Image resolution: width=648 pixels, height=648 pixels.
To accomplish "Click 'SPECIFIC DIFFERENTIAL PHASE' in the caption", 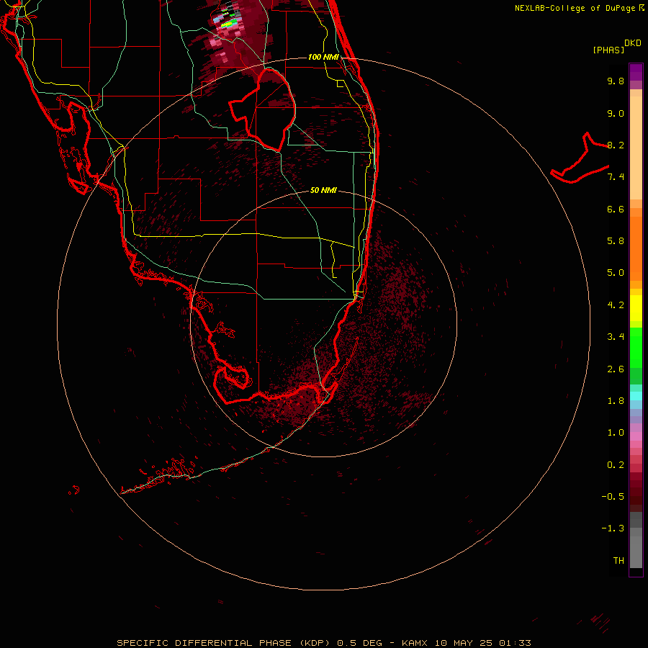I will click(x=204, y=643).
